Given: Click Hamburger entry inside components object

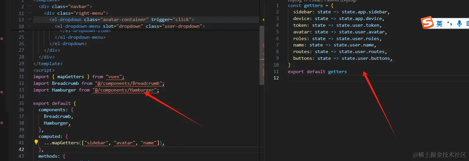Looking at the screenshot, I should [x=56, y=123].
